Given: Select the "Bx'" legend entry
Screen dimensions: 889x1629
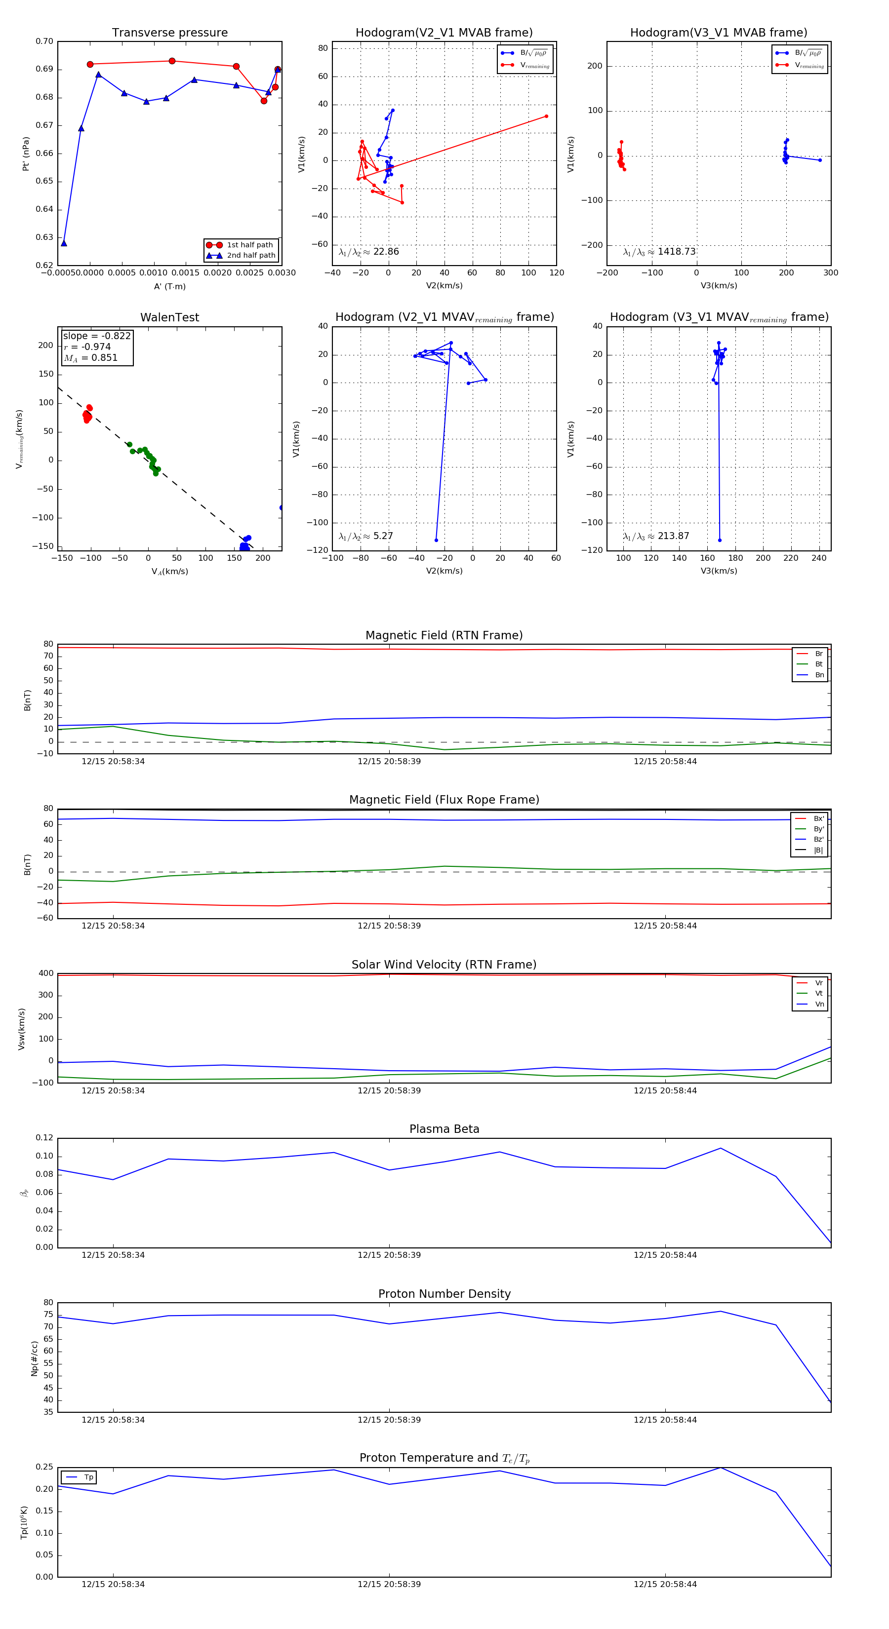Looking at the screenshot, I should [x=809, y=818].
